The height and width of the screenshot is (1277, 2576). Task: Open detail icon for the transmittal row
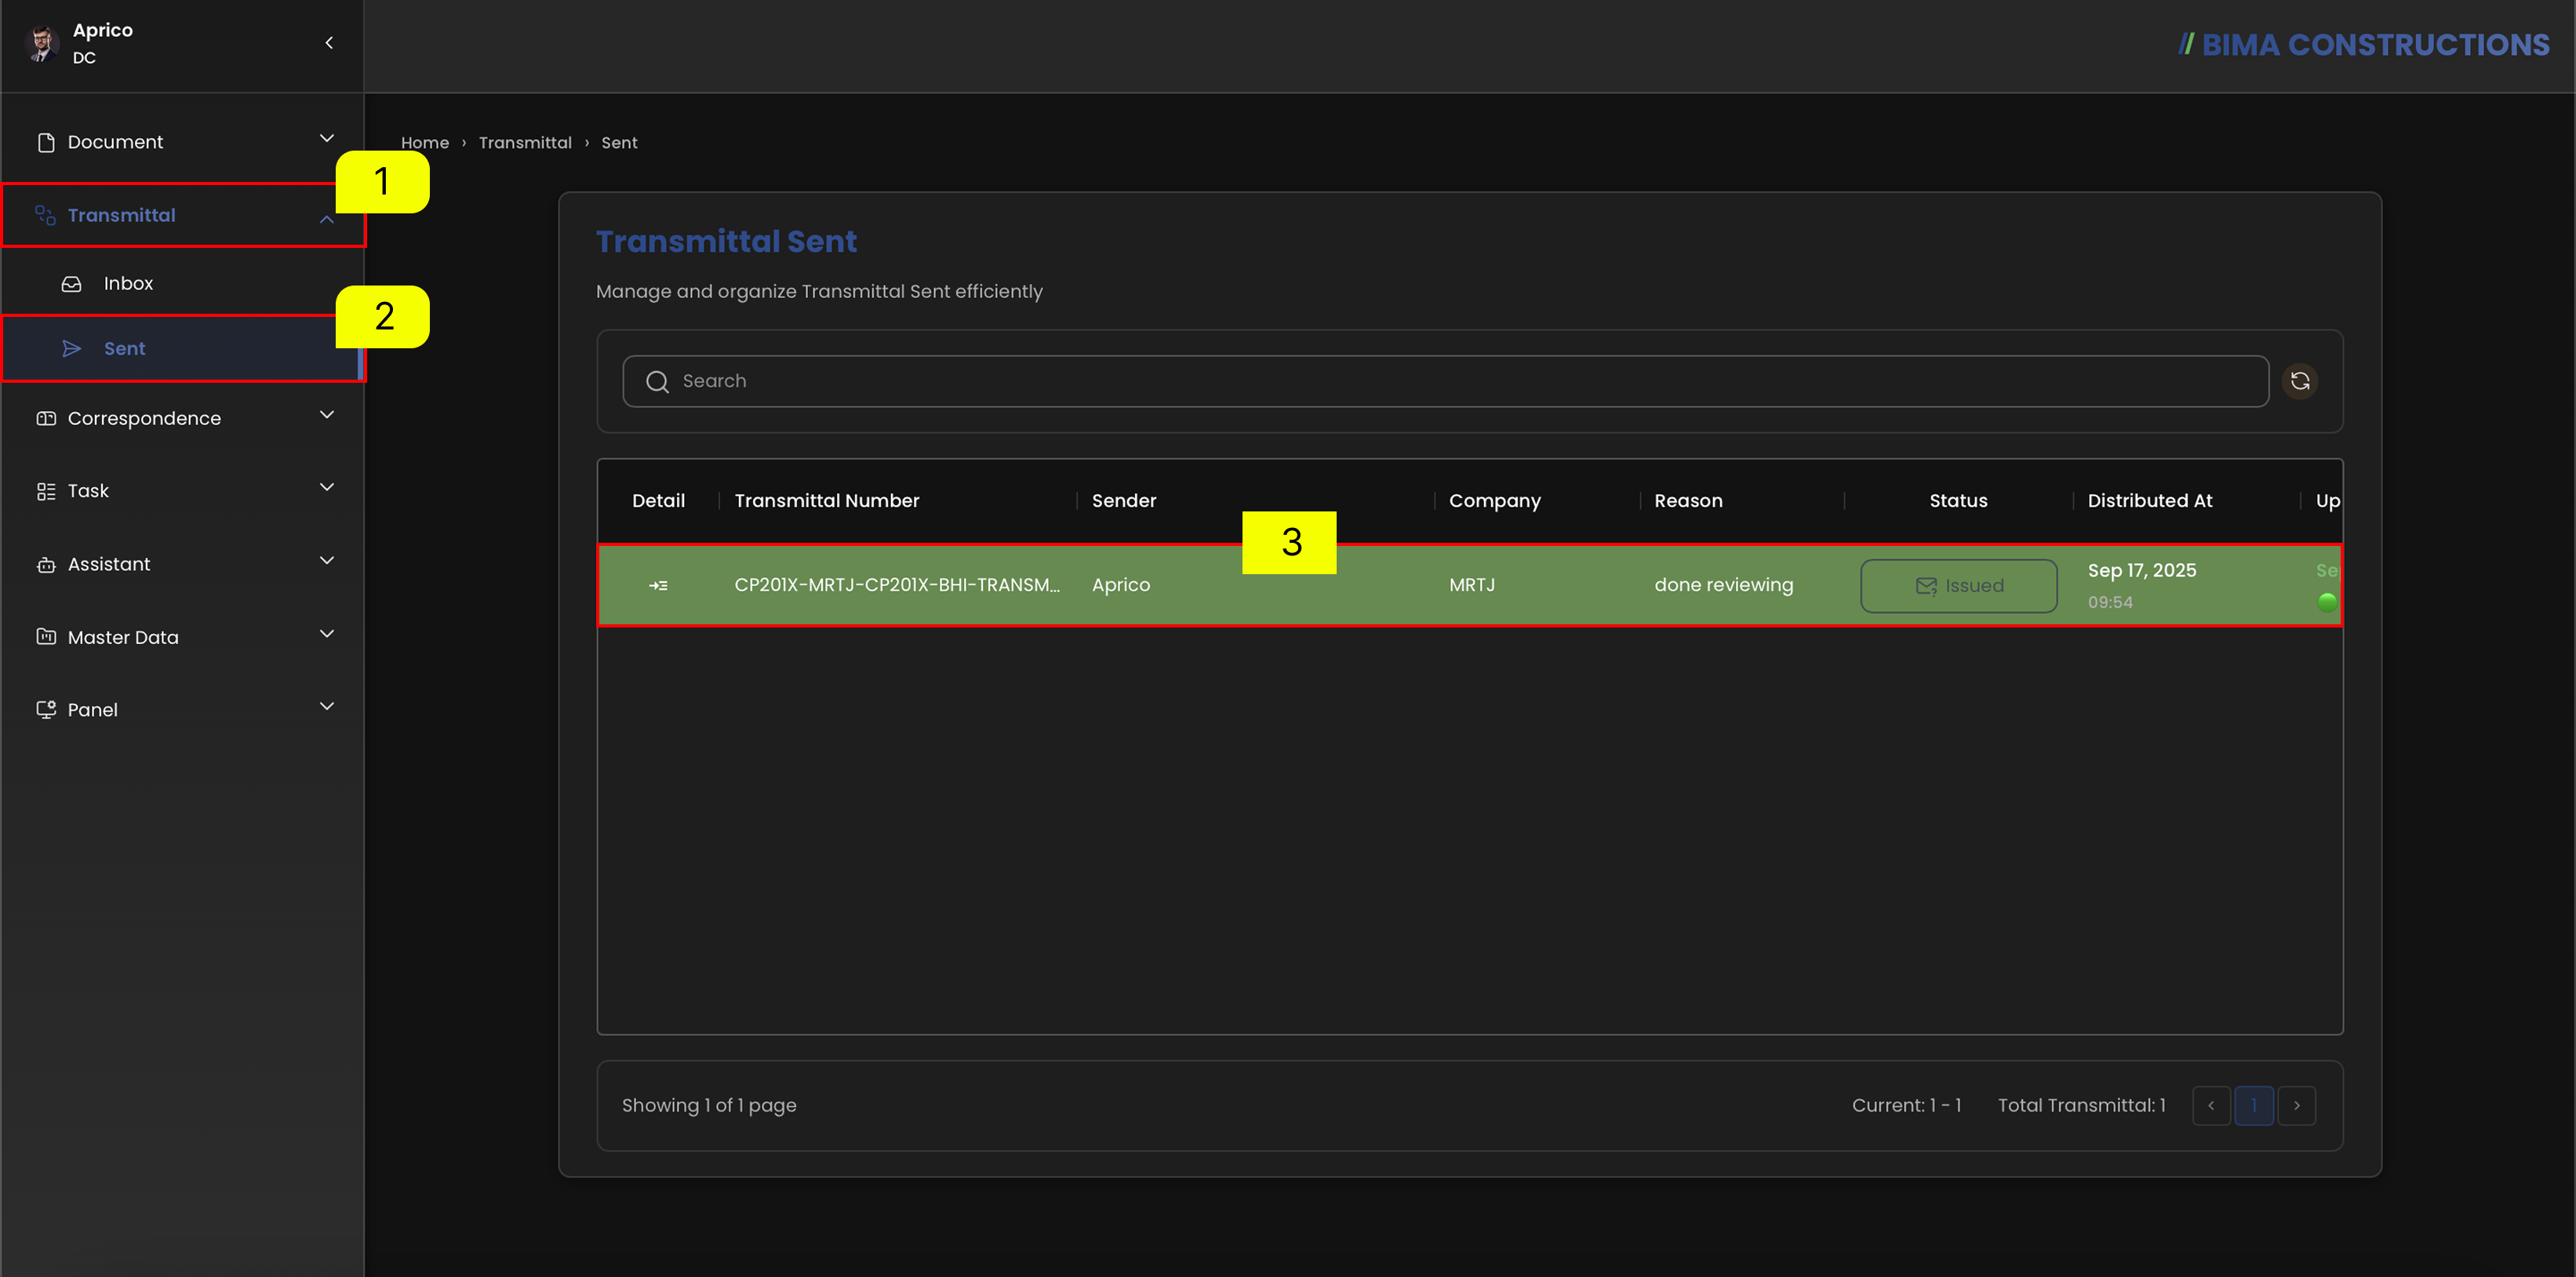[x=658, y=585]
